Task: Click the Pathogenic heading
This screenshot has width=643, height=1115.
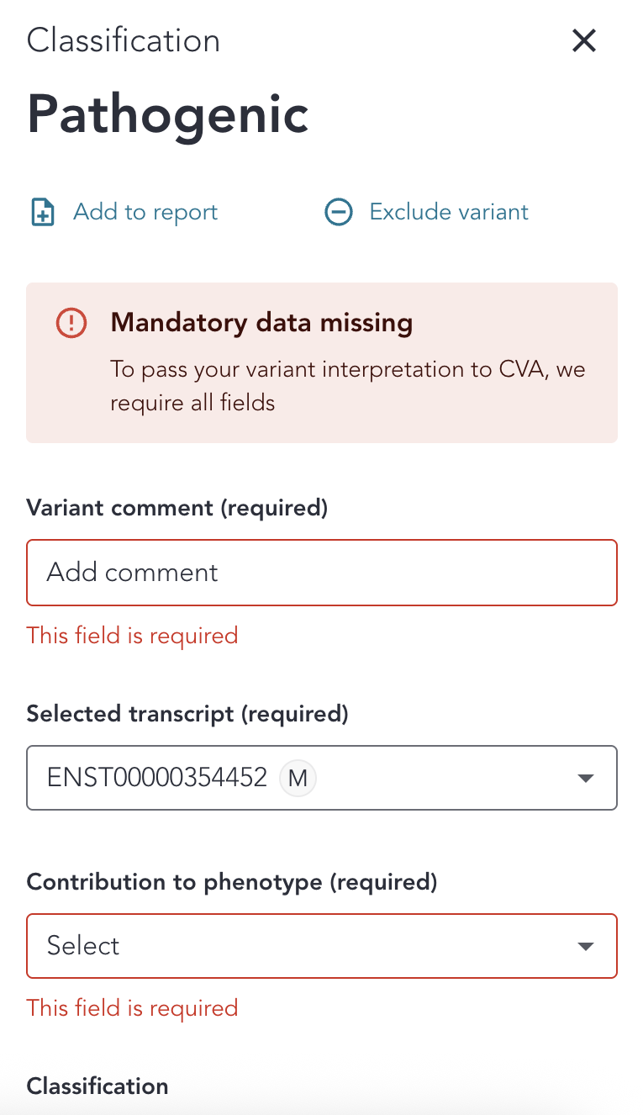Action: pos(168,114)
